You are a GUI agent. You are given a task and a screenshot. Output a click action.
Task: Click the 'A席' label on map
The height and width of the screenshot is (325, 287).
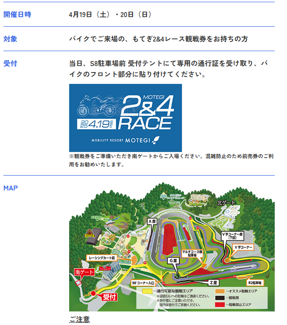tap(152, 221)
